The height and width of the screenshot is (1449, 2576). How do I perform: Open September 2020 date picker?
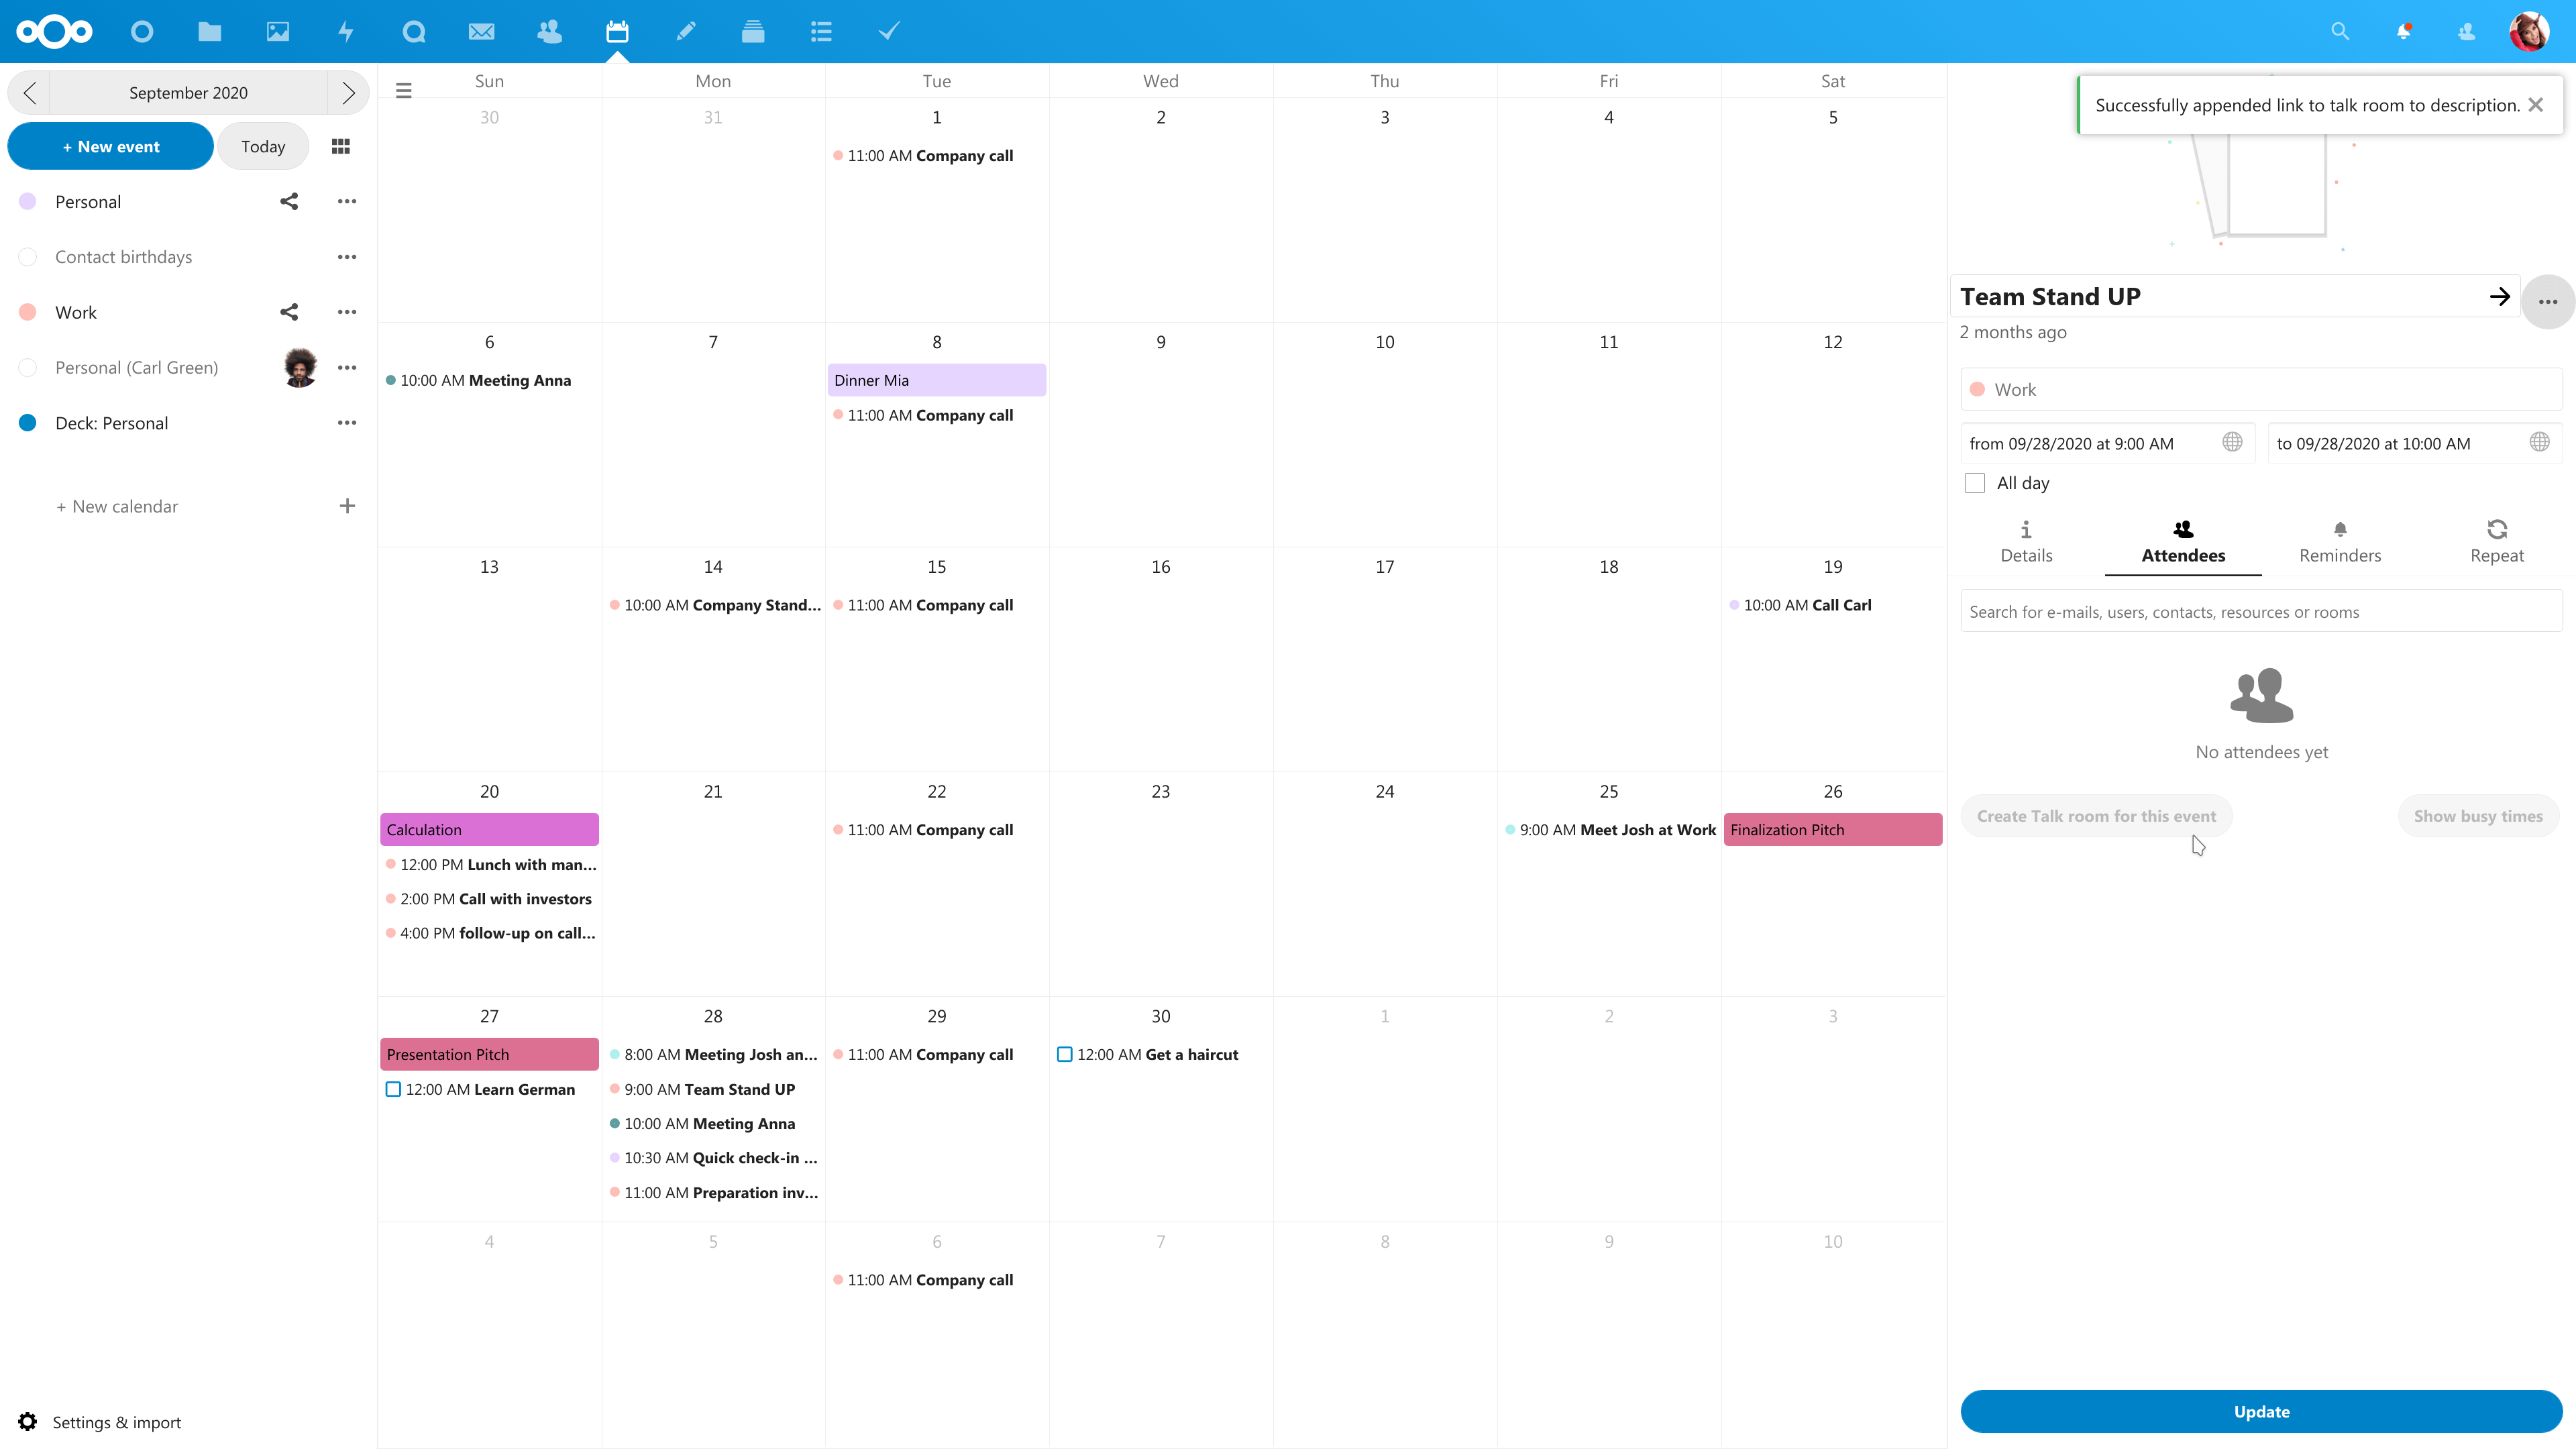click(x=188, y=93)
